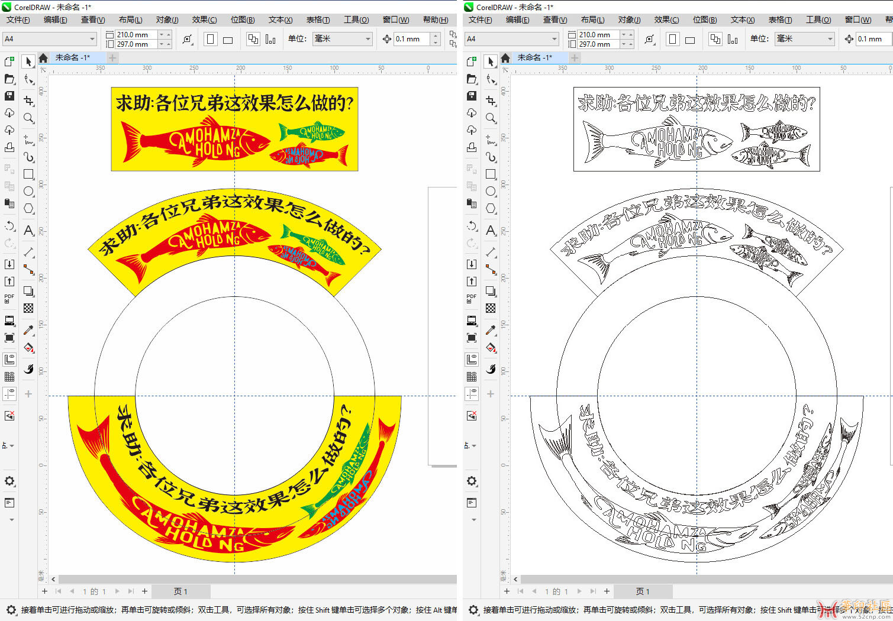893x621 pixels.
Task: Open units 毫米 dropdown in left window
Action: (x=342, y=39)
